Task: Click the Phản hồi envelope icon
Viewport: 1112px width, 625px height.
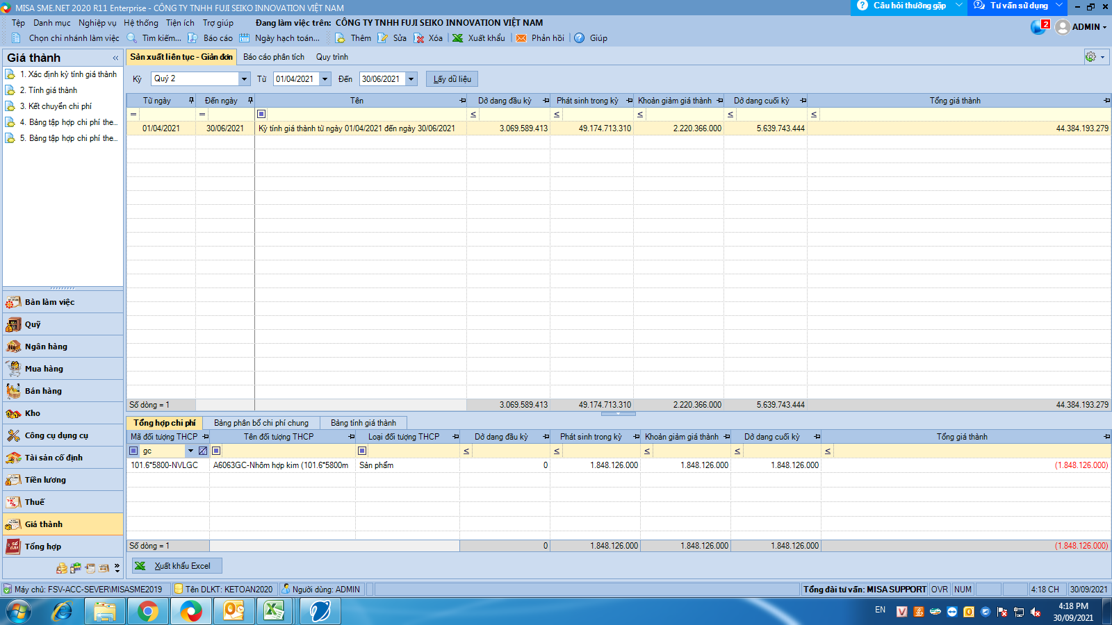Action: [x=521, y=38]
